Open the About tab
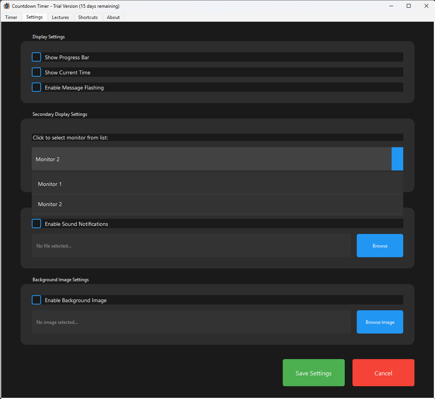Image resolution: width=435 pixels, height=399 pixels. pyautogui.click(x=113, y=17)
